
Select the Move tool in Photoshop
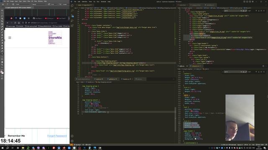point(2,10)
